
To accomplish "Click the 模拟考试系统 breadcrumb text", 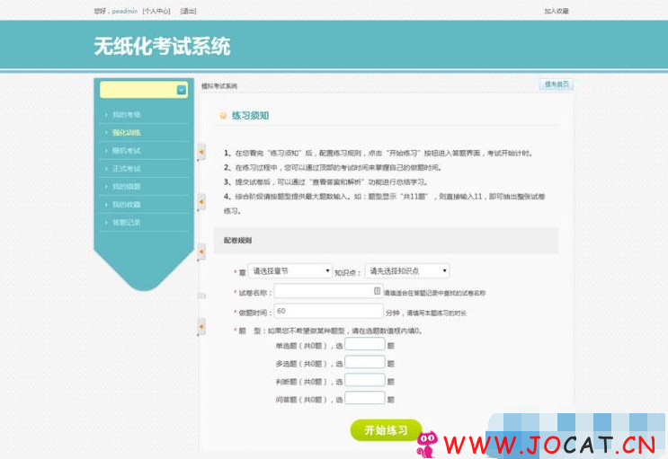I will (219, 86).
